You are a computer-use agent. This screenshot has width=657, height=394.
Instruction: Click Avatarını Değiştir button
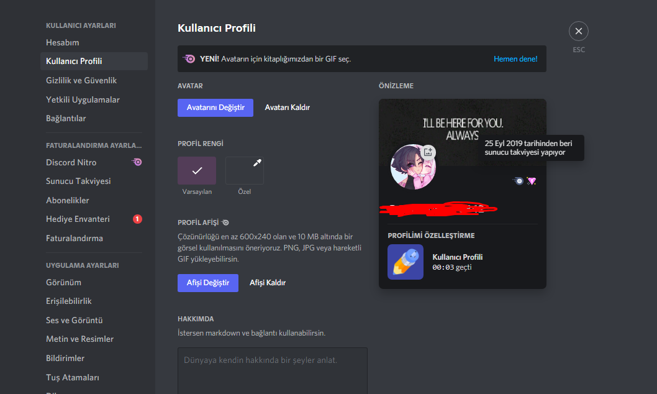(x=215, y=108)
